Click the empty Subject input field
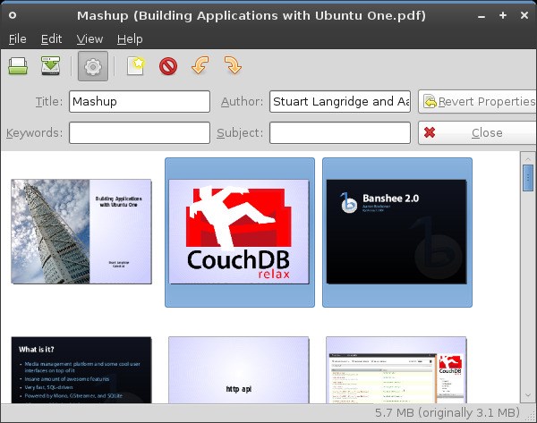The image size is (537, 423). (x=340, y=132)
